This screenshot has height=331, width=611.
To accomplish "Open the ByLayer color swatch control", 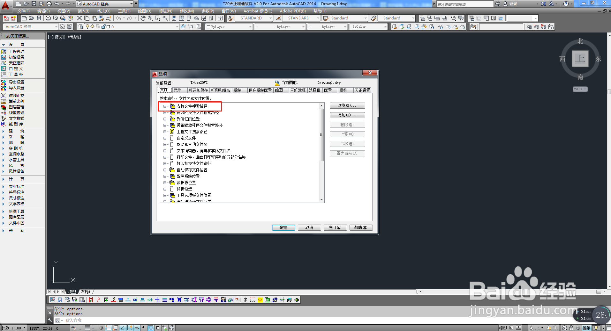I will click(229, 27).
